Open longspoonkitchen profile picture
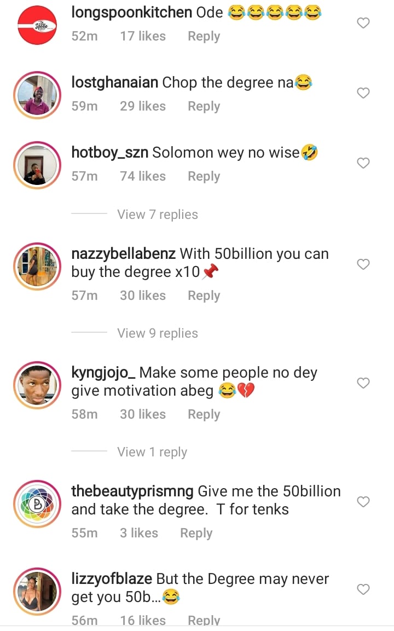The image size is (394, 631). click(37, 25)
